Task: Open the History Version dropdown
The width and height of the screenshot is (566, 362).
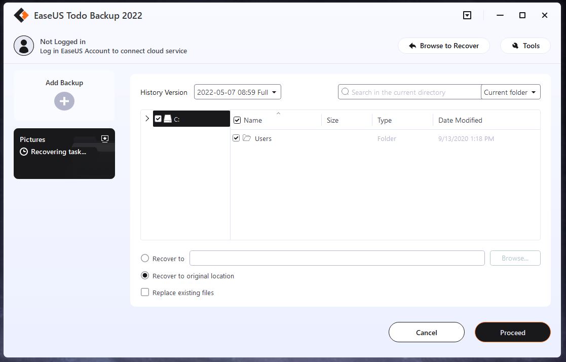Action: tap(238, 92)
